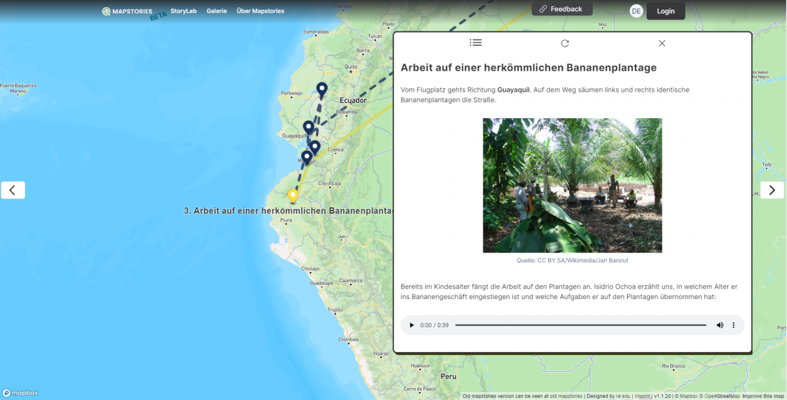Click the bold word 'Guayaquil' in the text
The width and height of the screenshot is (787, 400).
[x=514, y=90]
